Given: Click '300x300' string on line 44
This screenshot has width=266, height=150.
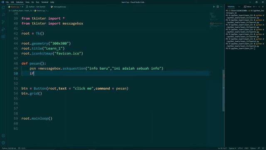Looking at the screenshot, I should 59,43.
